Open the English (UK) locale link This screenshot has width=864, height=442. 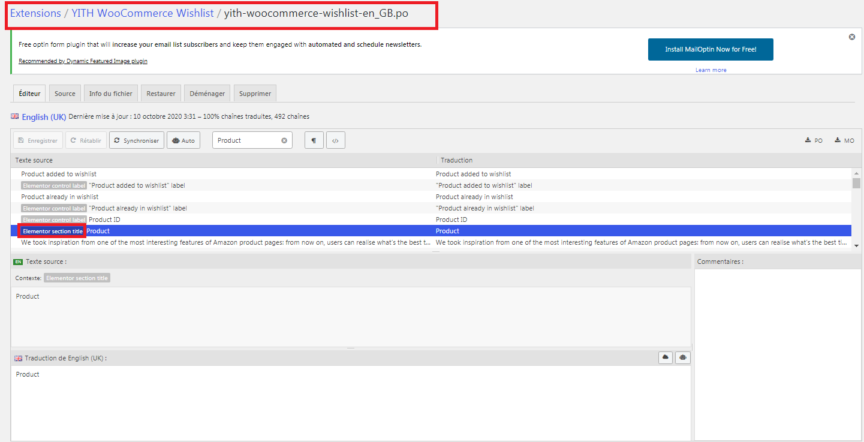click(44, 117)
